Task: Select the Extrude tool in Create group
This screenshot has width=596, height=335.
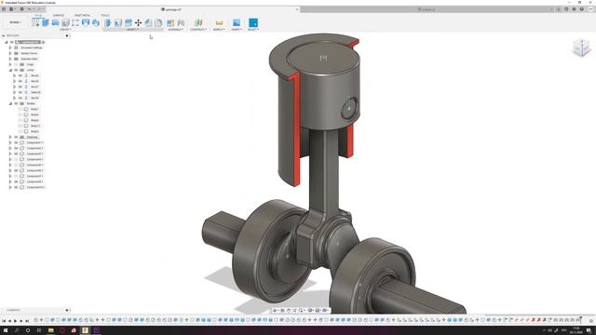Action: coord(46,22)
